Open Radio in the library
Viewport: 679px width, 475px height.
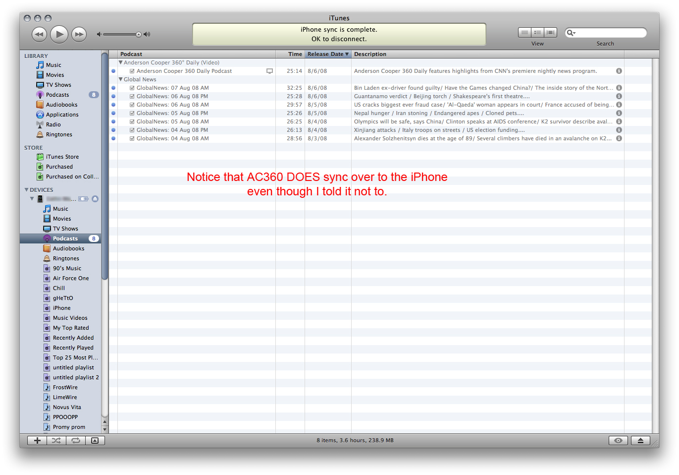click(53, 124)
